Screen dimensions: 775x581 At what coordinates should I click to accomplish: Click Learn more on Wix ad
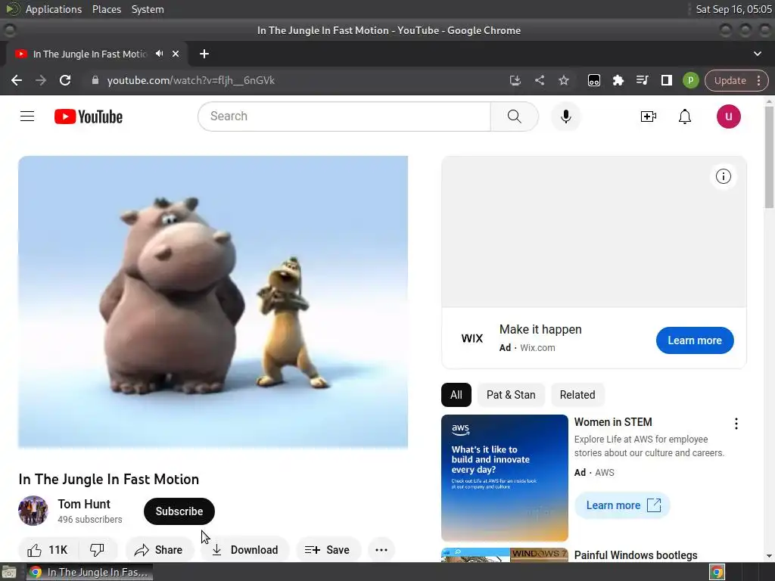[x=695, y=340]
